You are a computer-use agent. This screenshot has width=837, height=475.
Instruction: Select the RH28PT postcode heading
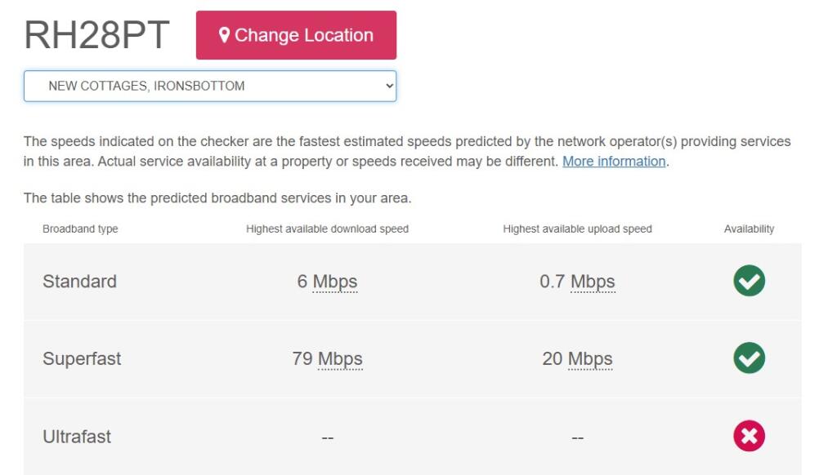[x=96, y=35]
